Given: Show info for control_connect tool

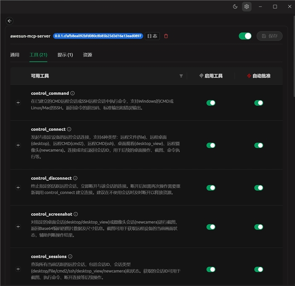Looking at the screenshot, I should [69, 130].
